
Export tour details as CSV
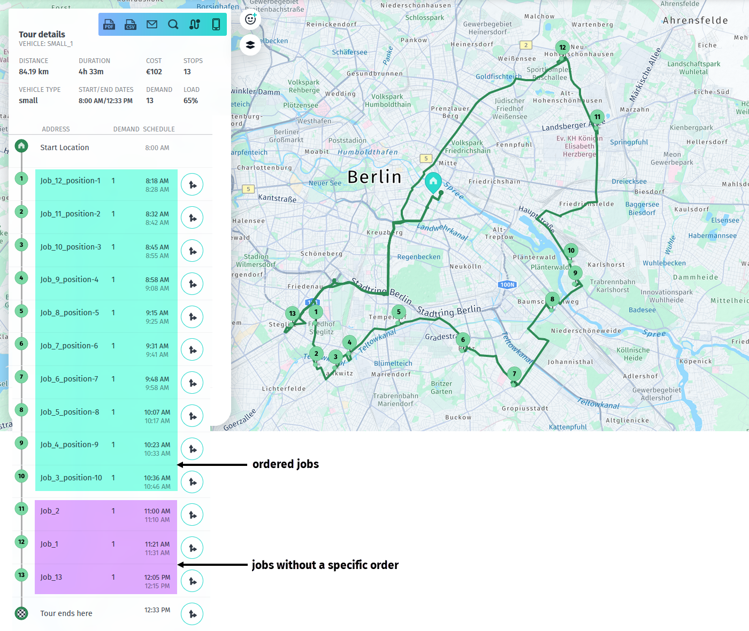click(131, 25)
